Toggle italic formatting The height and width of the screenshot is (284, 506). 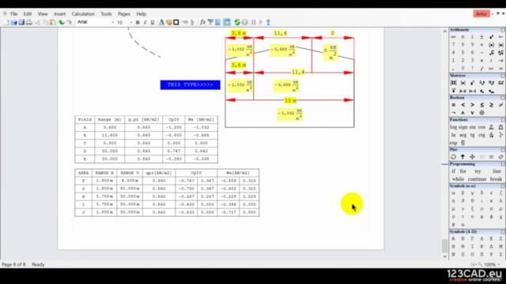[x=145, y=22]
